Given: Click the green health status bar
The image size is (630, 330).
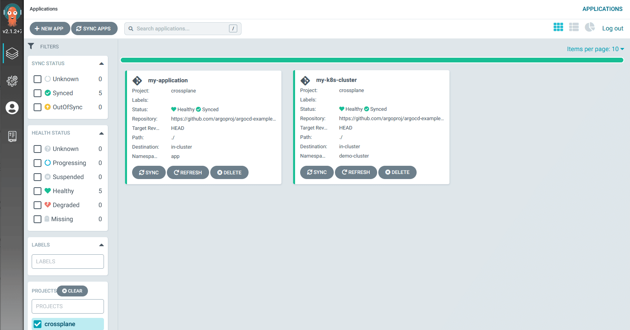Looking at the screenshot, I should (x=372, y=60).
